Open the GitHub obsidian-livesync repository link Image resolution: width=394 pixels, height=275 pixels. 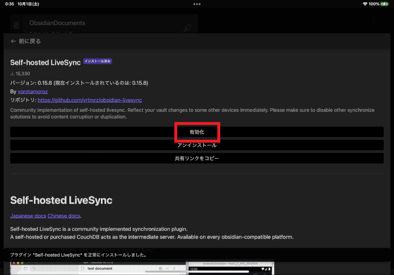coord(89,100)
